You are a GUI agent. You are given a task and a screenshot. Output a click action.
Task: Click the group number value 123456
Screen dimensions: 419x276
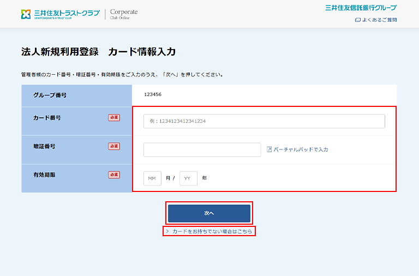coord(153,95)
